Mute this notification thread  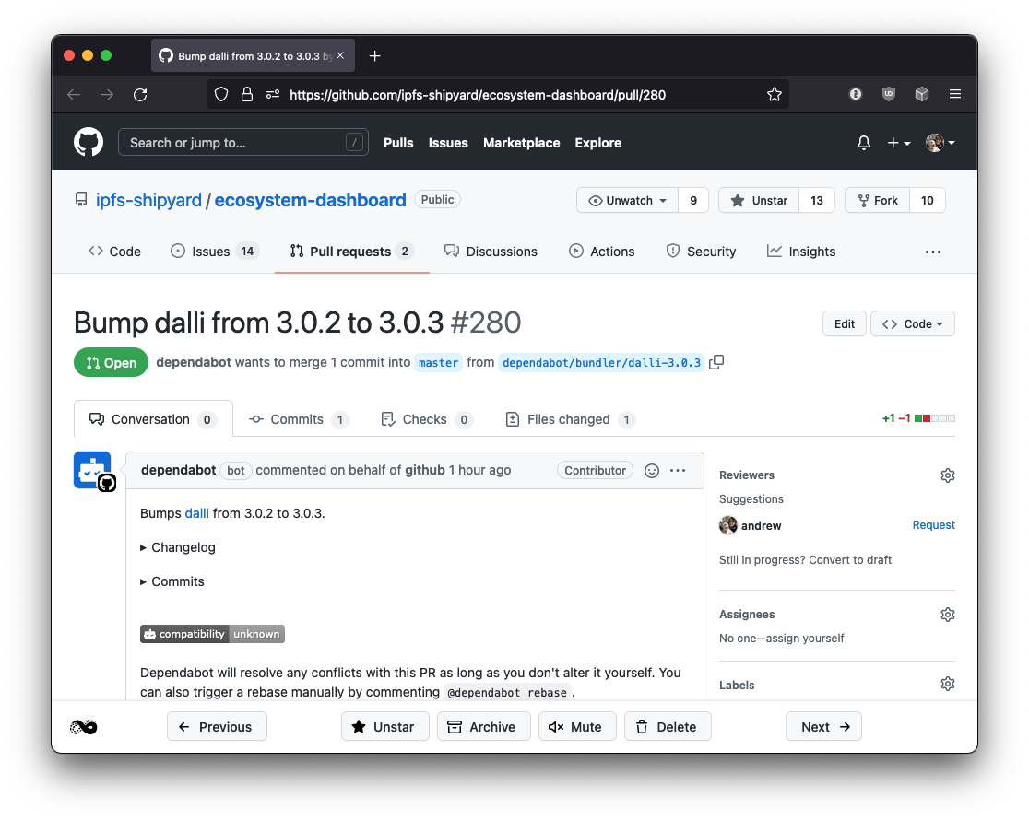[x=577, y=727]
